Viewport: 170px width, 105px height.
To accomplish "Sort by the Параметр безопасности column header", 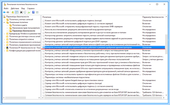I will click(x=153, y=17).
